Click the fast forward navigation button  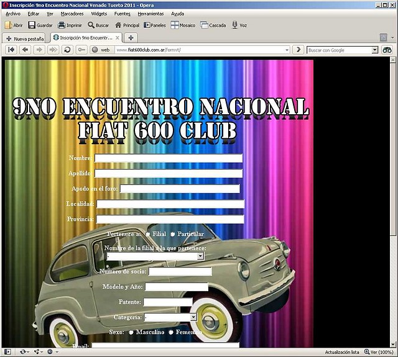[x=53, y=50]
